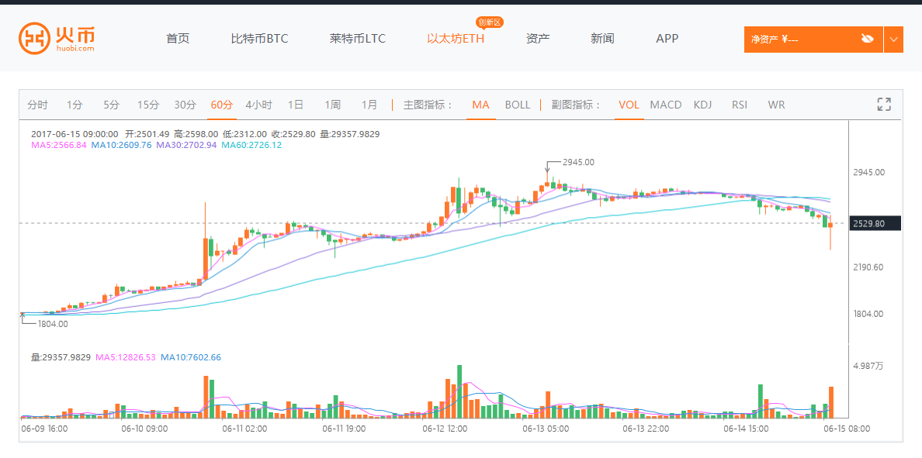This screenshot has width=922, height=458.
Task: Enable the KDJ sub-indicator
Action: pos(702,105)
